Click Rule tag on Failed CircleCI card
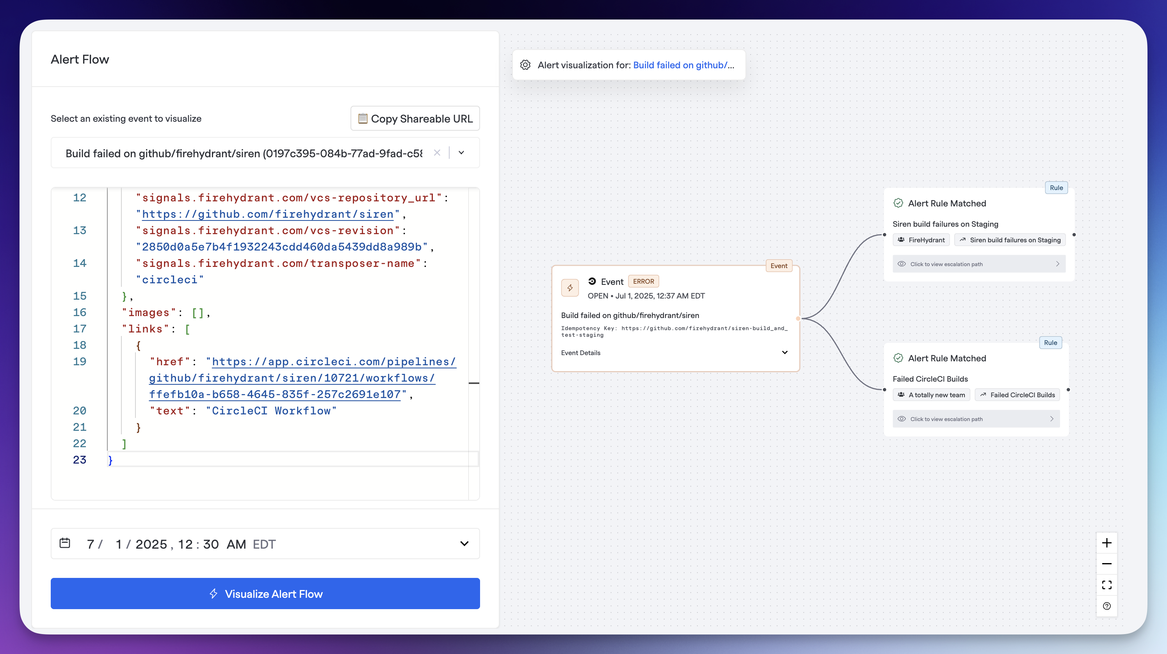Image resolution: width=1167 pixels, height=654 pixels. (x=1050, y=343)
